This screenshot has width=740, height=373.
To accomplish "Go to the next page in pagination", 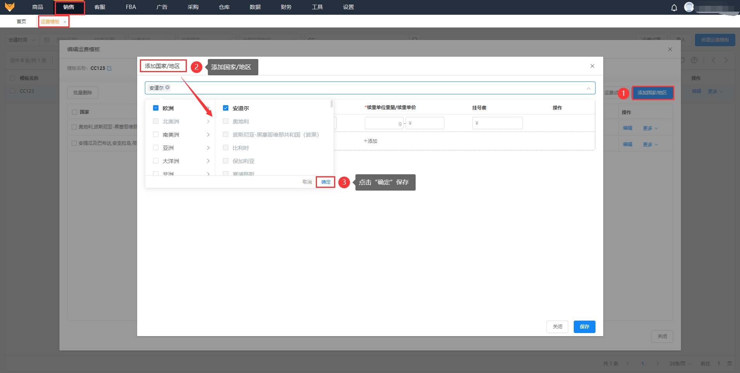I will point(658,364).
